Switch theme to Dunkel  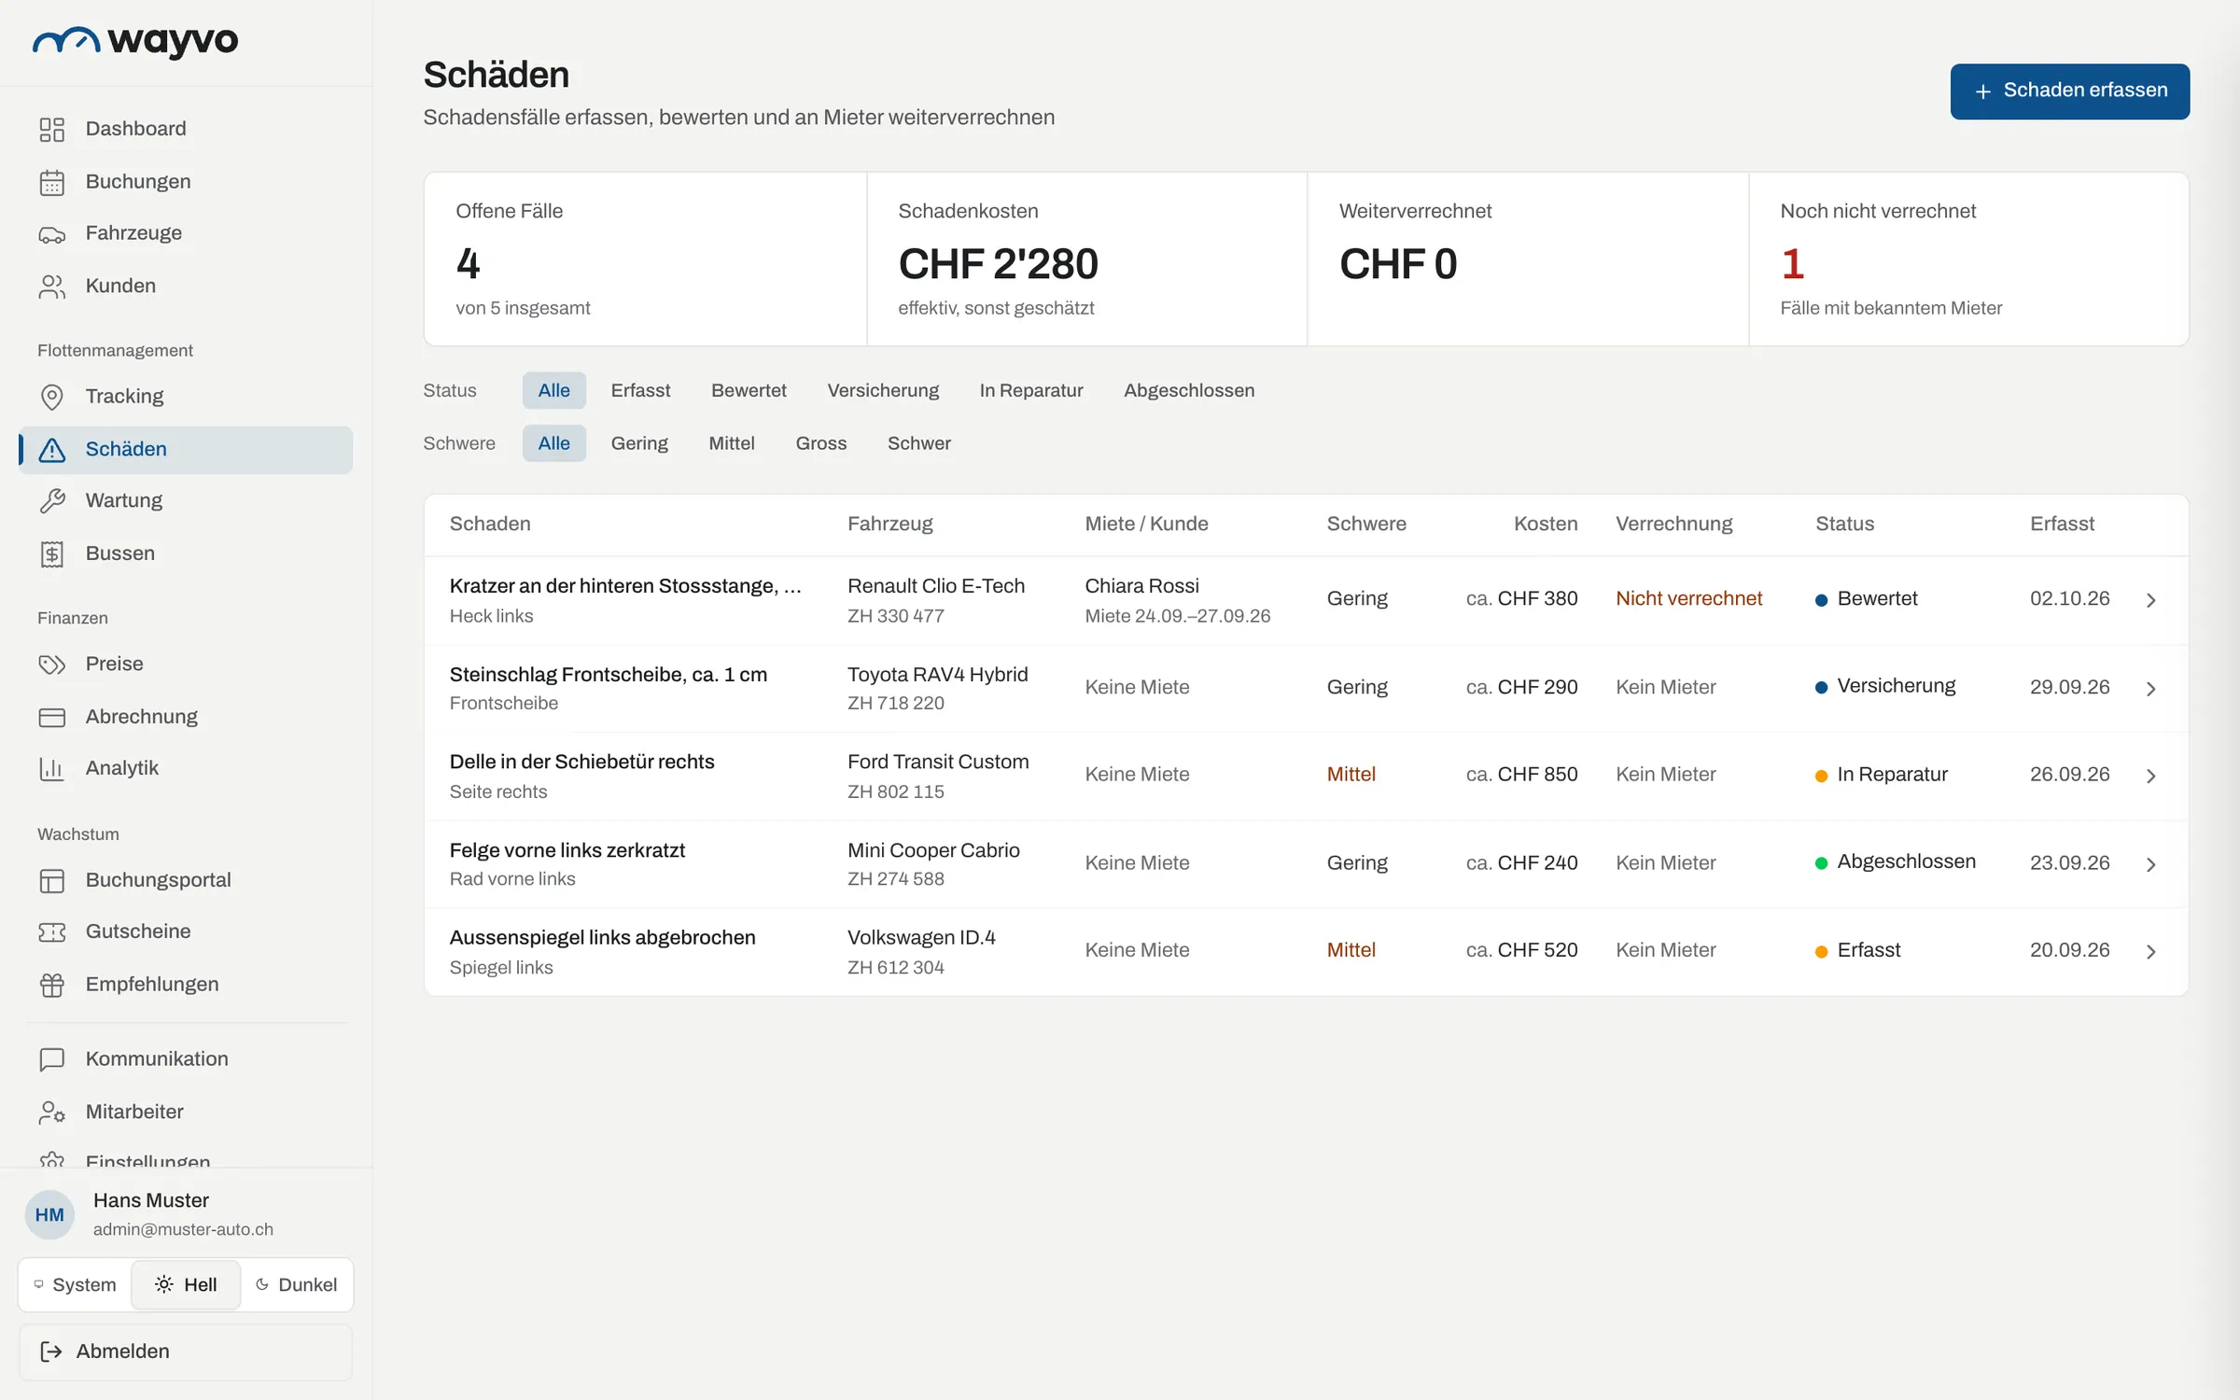click(x=296, y=1284)
